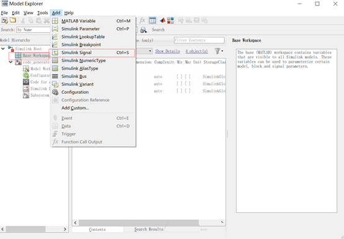Click the Simulink Variant menu icon
The width and height of the screenshot is (344, 239).
click(x=55, y=84)
